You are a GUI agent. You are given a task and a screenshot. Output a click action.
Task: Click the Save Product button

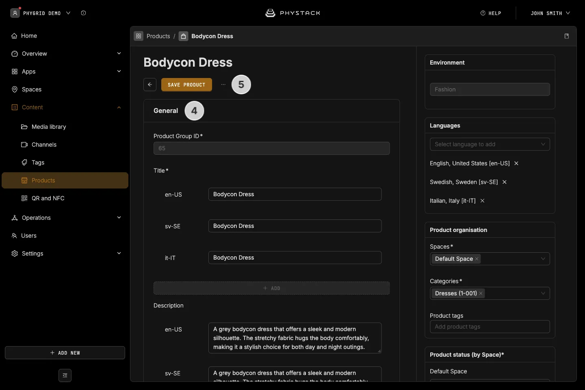click(x=186, y=84)
